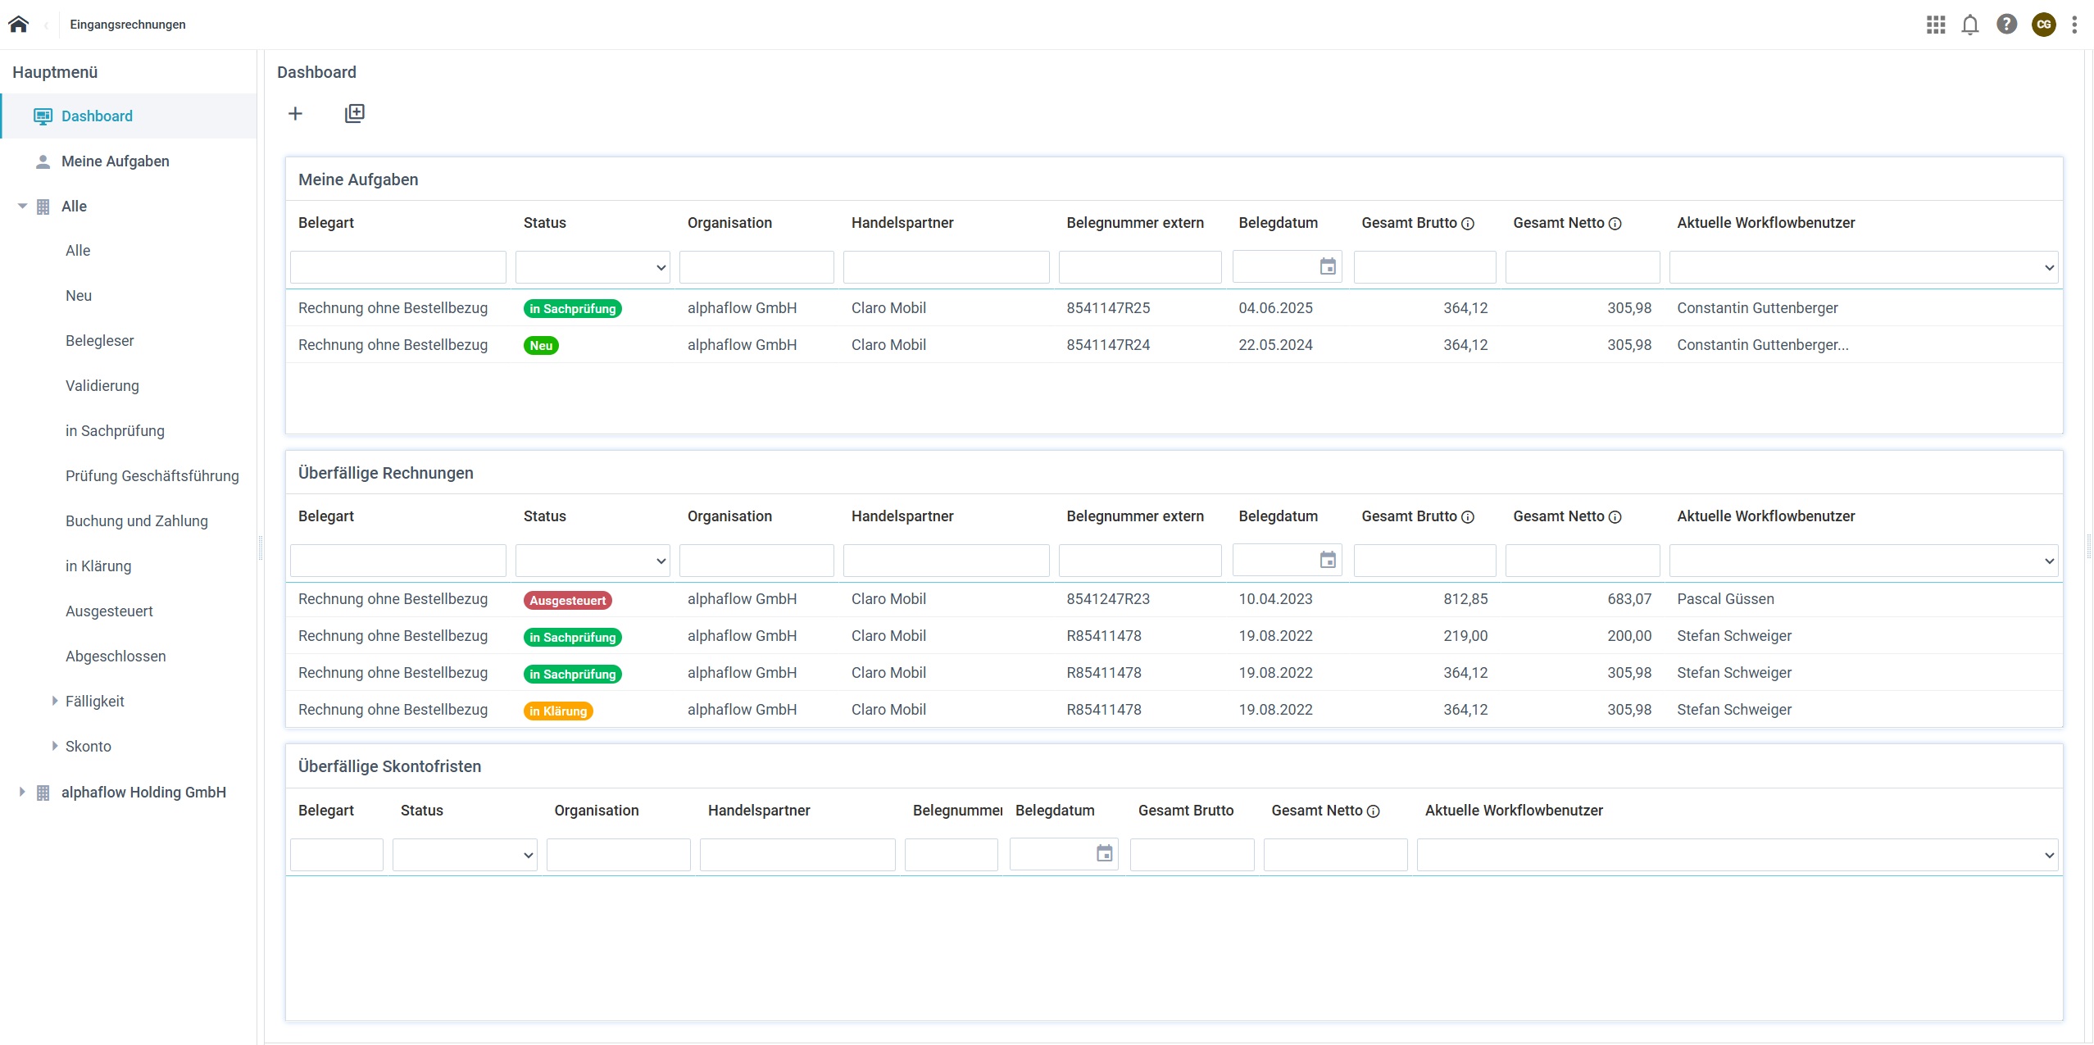Click the help question mark icon
The width and height of the screenshot is (2094, 1045).
pyautogui.click(x=2006, y=25)
